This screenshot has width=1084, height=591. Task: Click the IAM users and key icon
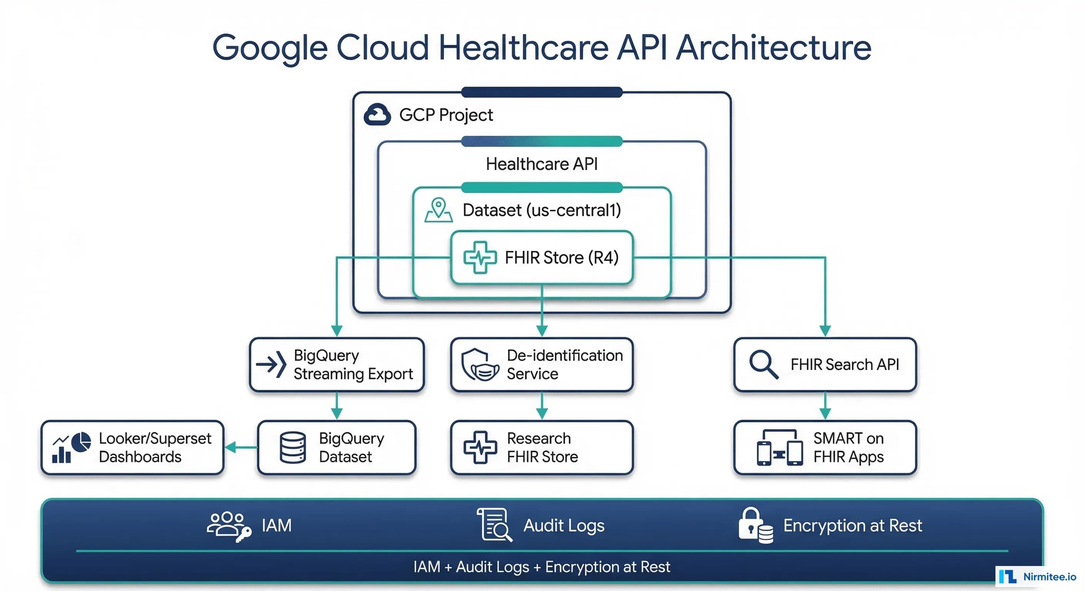tap(229, 527)
